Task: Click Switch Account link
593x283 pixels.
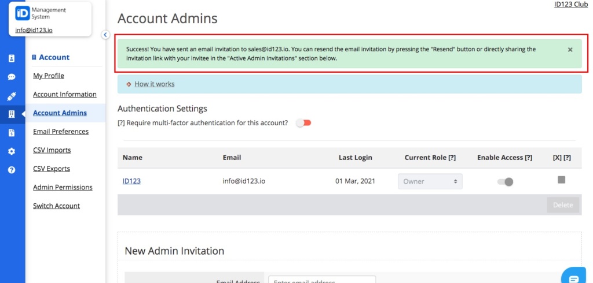Action: 56,206
